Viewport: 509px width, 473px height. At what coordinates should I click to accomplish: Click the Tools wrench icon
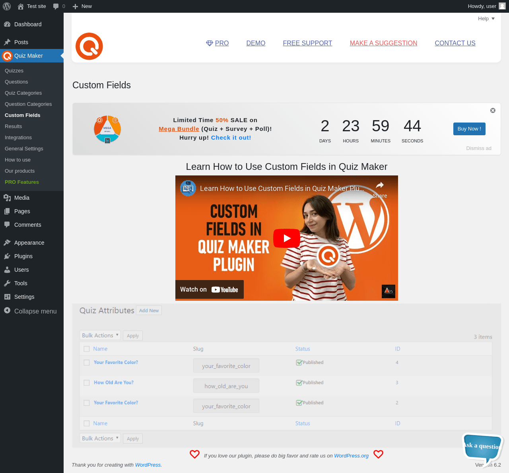pyautogui.click(x=7, y=283)
